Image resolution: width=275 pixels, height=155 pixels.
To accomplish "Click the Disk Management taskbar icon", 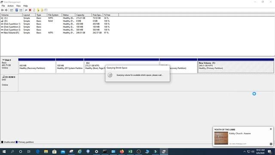I will point(164,152).
